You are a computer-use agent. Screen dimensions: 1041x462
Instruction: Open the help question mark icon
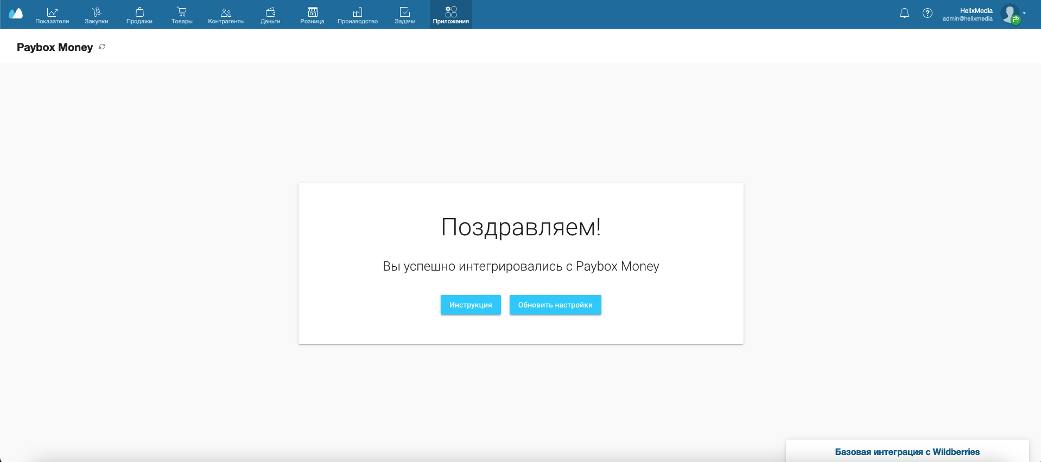[x=928, y=14]
